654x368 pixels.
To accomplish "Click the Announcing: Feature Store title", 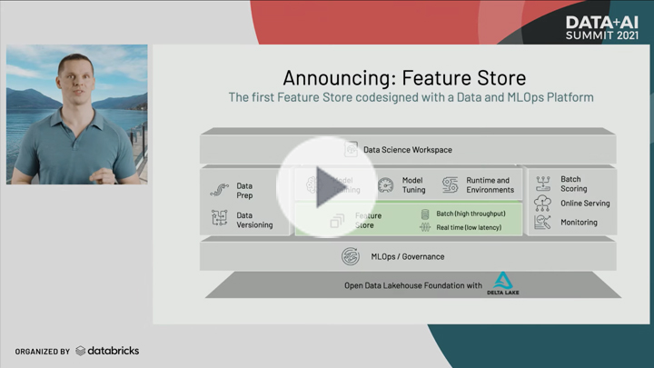I will point(404,78).
